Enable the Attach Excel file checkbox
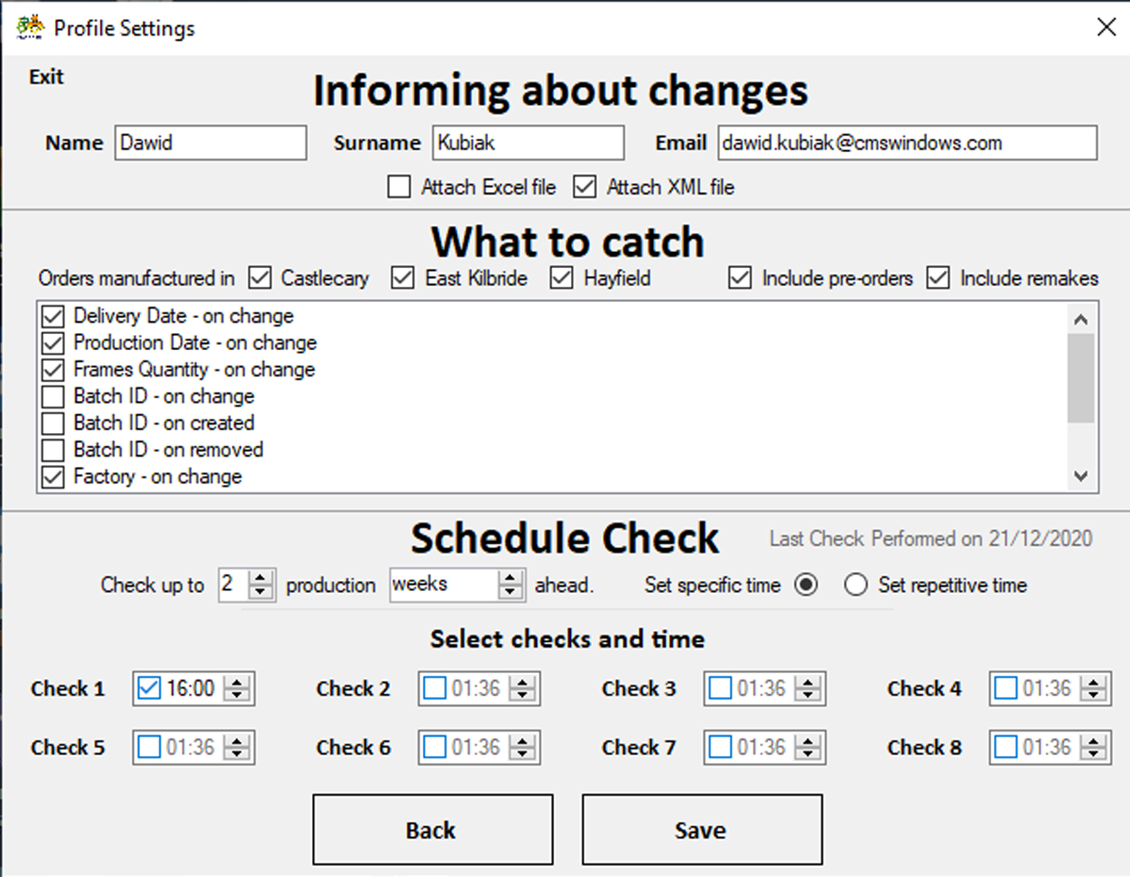1130x877 pixels. (x=399, y=187)
